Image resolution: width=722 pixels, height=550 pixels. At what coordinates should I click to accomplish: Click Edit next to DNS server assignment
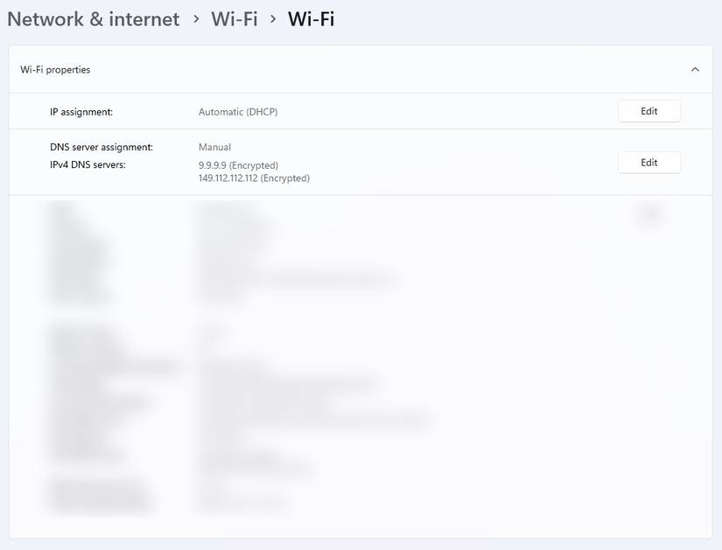[648, 162]
